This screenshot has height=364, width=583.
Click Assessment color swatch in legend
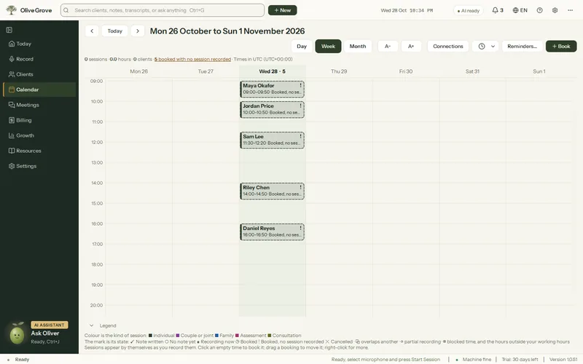pos(238,336)
